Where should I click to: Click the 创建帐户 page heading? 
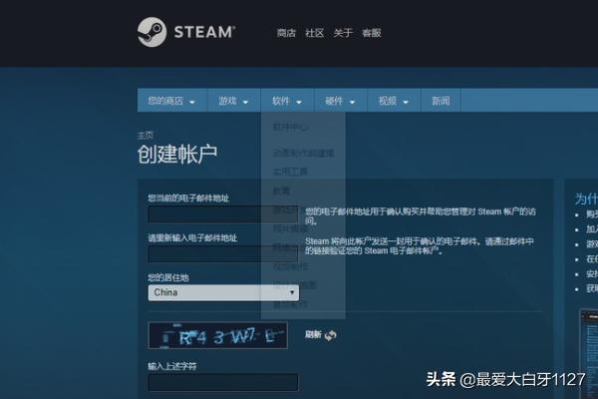(x=177, y=155)
